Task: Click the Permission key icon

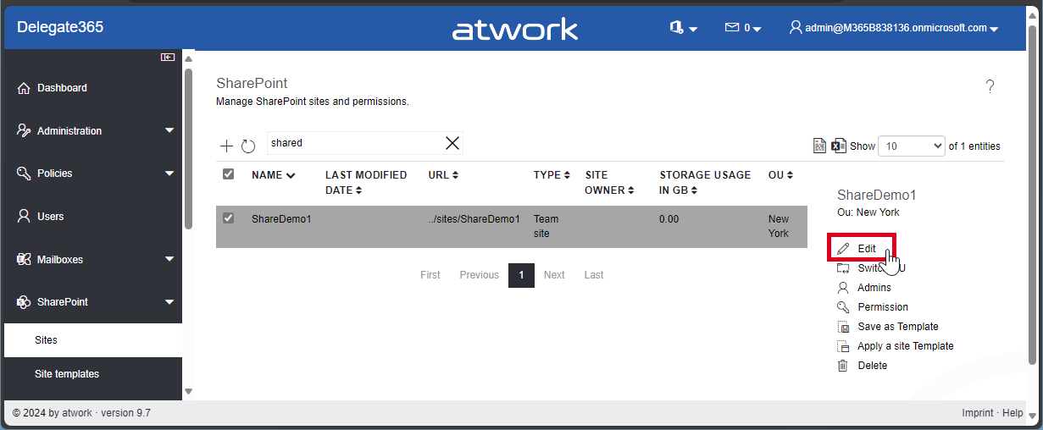Action: click(842, 307)
